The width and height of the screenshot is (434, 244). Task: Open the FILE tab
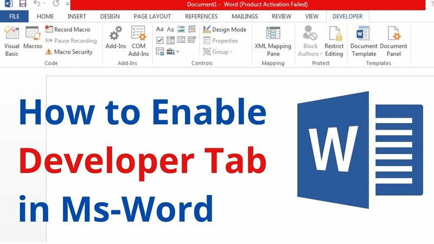point(14,16)
